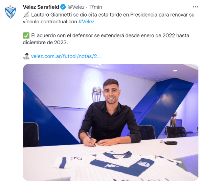The width and height of the screenshot is (203, 182).
Task: Click the technologist emoji before the link
Action: pos(26,56)
